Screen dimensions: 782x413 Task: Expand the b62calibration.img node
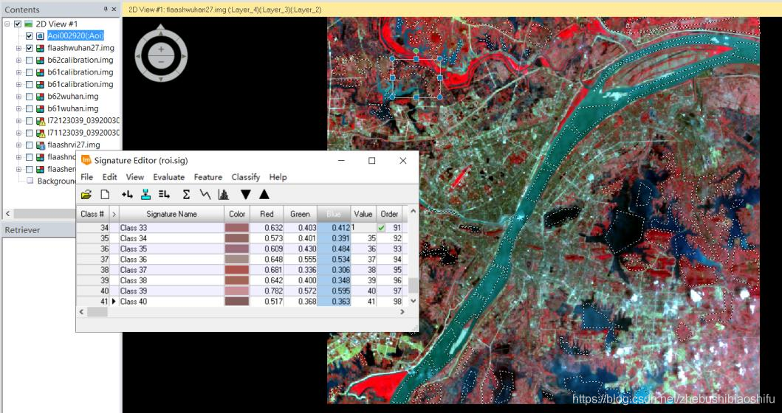[18, 60]
